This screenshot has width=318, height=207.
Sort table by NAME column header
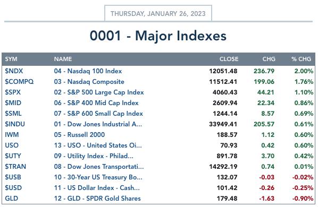[63, 59]
